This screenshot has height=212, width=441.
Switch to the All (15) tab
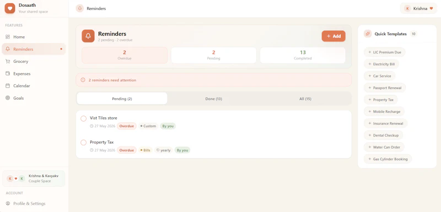click(305, 99)
